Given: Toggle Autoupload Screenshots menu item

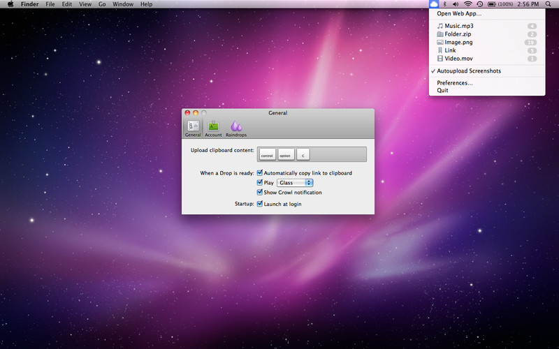Looking at the screenshot, I should coord(469,71).
